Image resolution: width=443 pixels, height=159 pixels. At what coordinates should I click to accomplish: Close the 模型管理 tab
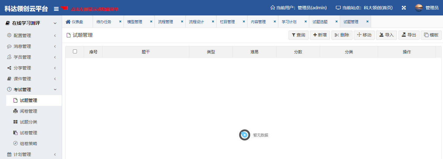pyautogui.click(x=151, y=22)
